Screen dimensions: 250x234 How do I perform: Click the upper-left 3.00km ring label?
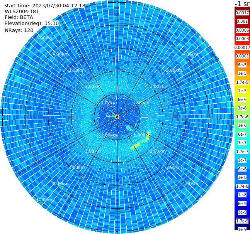click(77, 70)
